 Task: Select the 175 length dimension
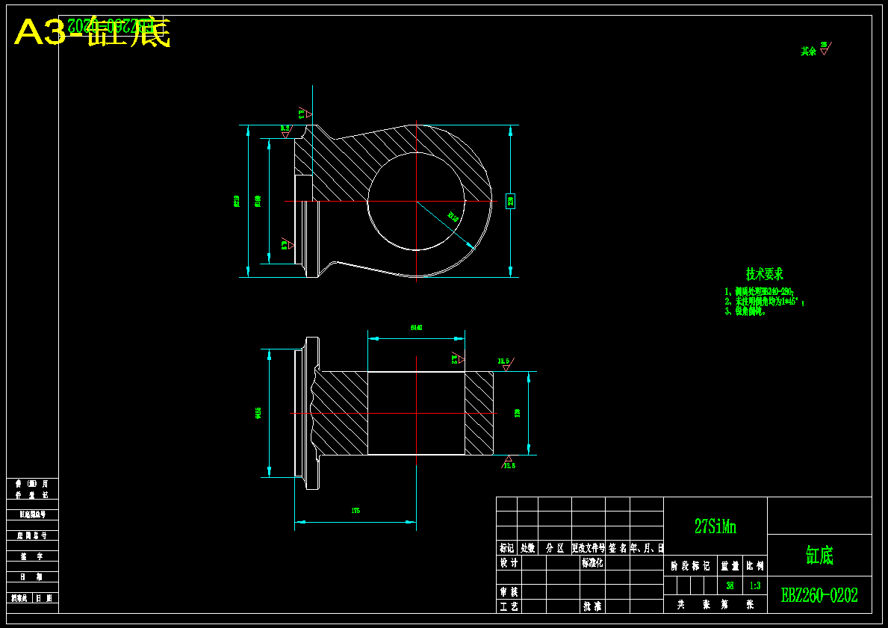point(355,511)
